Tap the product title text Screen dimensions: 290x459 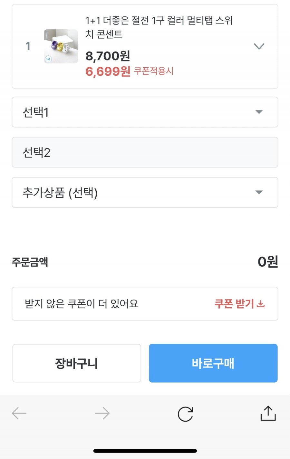click(x=159, y=27)
